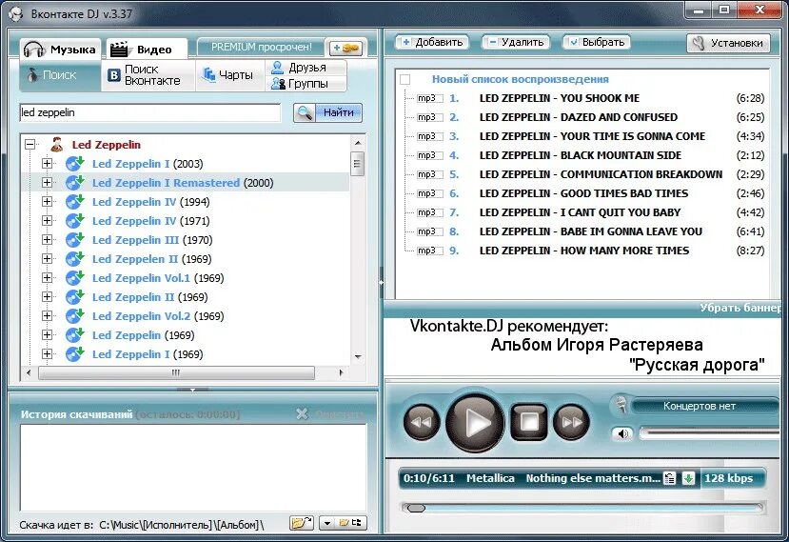Expand Led Zeppelin I Remastered (2000) album
The width and height of the screenshot is (789, 542).
(x=47, y=183)
